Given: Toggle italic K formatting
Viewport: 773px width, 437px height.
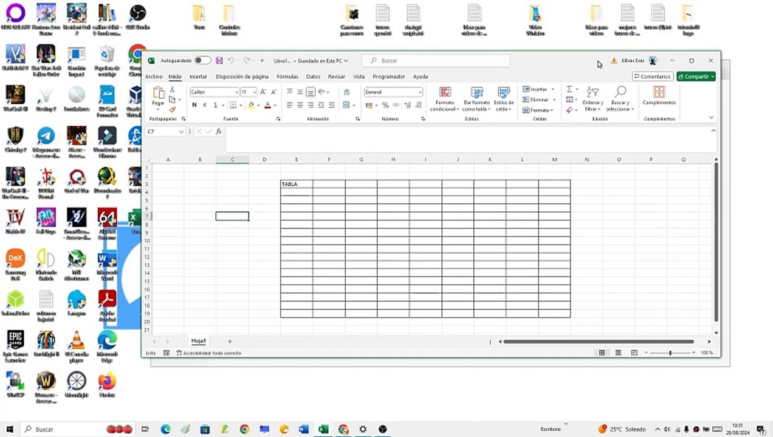Looking at the screenshot, I should (x=205, y=105).
